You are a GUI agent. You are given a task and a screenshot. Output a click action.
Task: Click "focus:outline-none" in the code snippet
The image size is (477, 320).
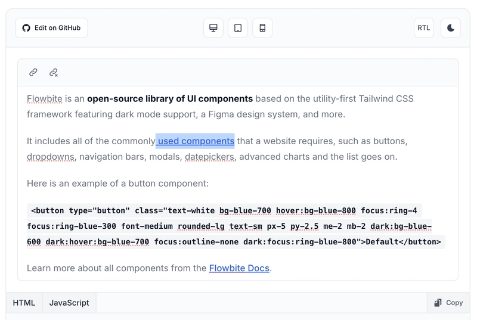tap(196, 242)
